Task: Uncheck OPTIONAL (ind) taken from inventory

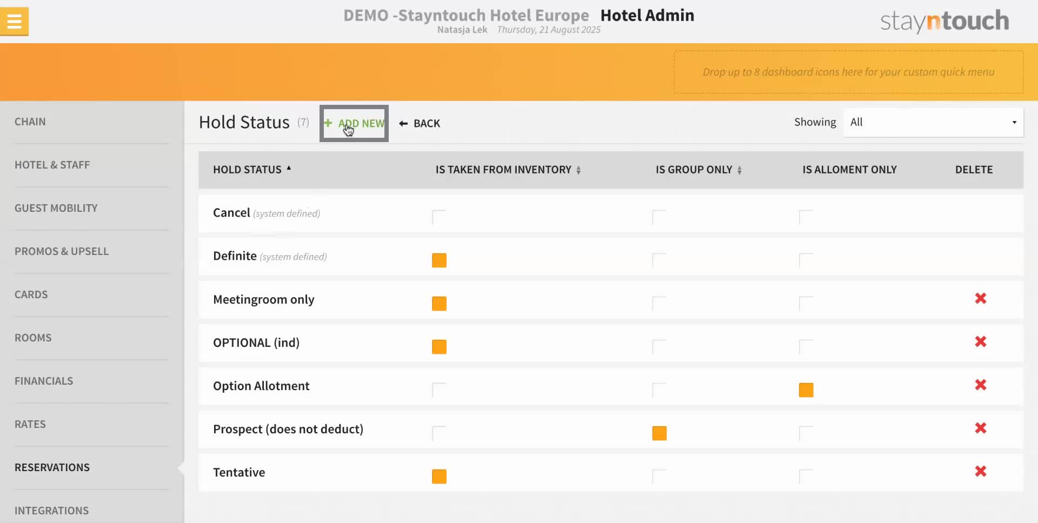Action: click(439, 347)
